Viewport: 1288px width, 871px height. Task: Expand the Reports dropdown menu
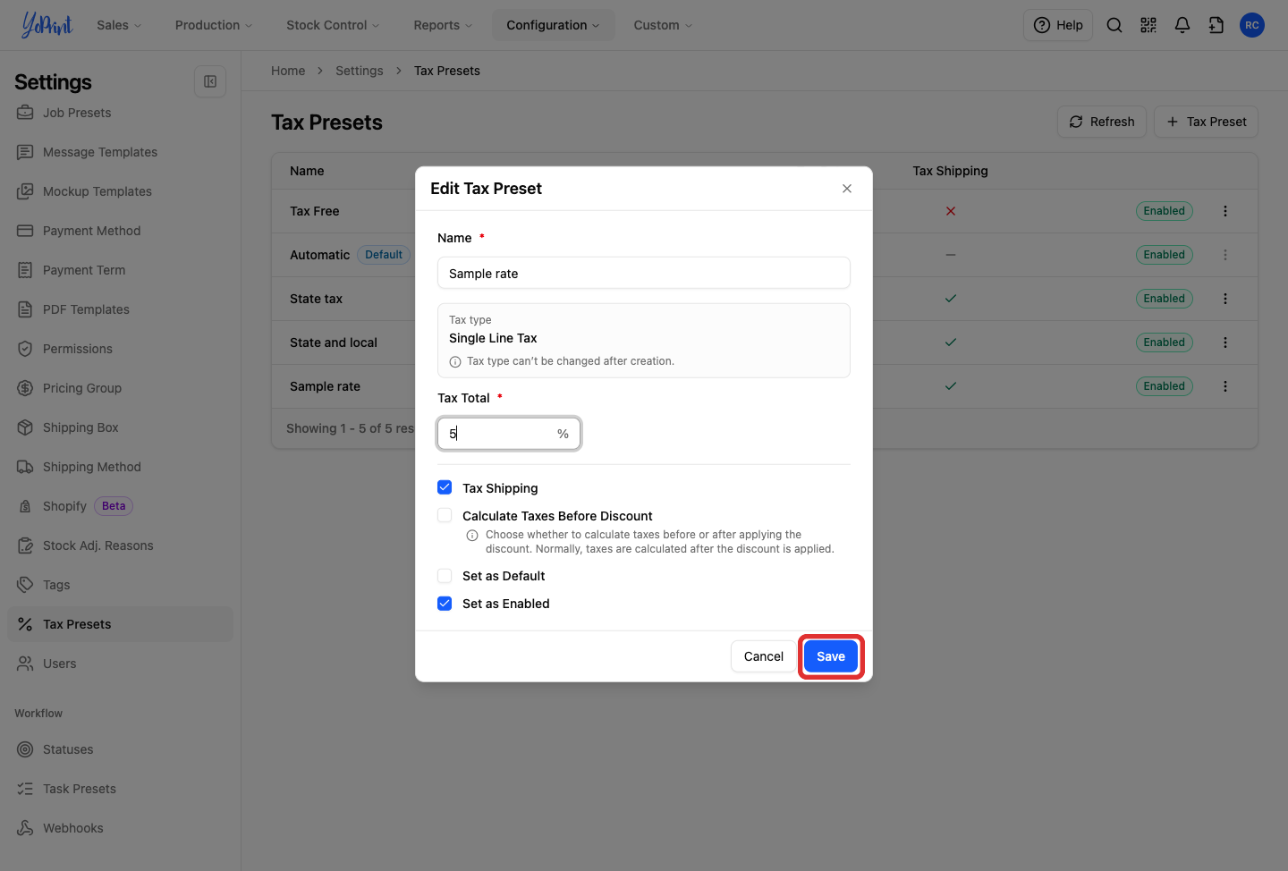click(443, 25)
